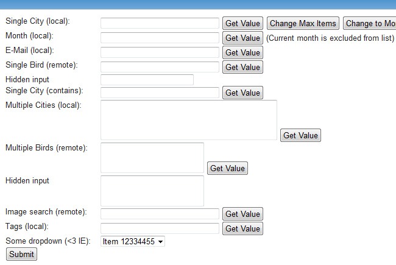396x265 pixels.
Task: Click Get Value beside Multiple Cities textarea
Action: pos(300,135)
